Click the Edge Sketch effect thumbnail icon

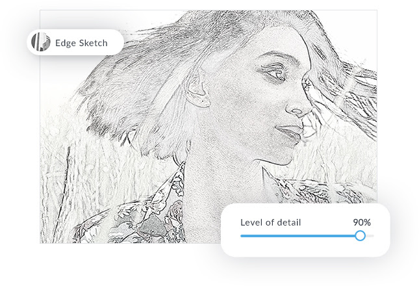click(x=41, y=42)
